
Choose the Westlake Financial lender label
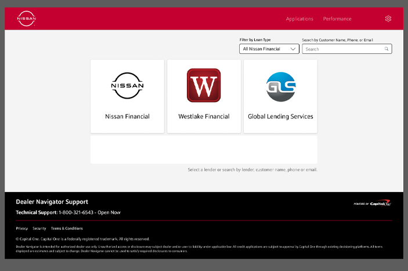coord(204,117)
